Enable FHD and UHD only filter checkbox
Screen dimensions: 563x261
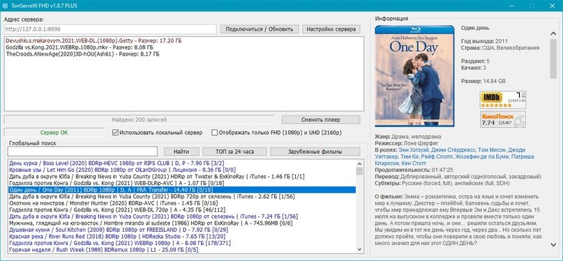[x=215, y=132]
